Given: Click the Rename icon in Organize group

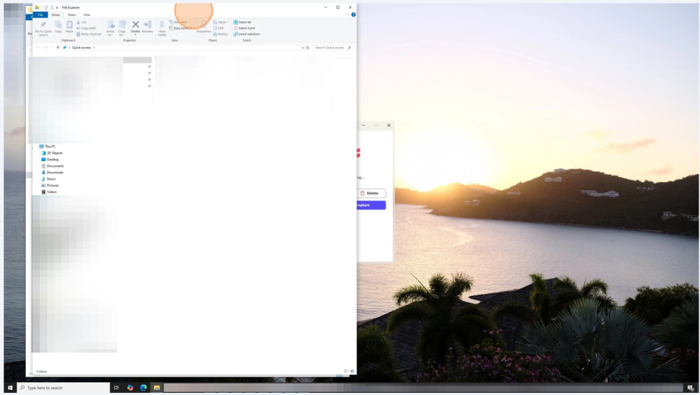Looking at the screenshot, I should pos(147,26).
